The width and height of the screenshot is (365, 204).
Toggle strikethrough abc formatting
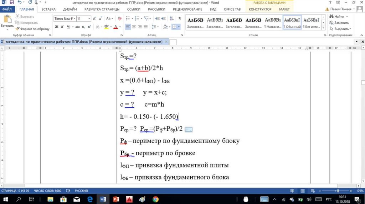(x=77, y=27)
